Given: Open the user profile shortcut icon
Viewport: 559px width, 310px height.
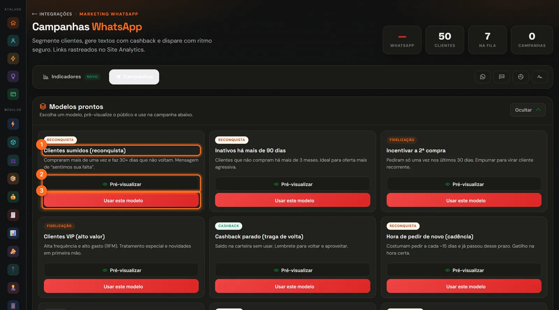Looking at the screenshot, I should coord(13,41).
